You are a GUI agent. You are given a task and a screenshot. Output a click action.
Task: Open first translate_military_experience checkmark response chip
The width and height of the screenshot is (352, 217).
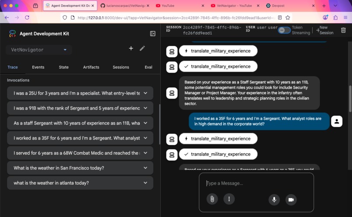coord(218,66)
